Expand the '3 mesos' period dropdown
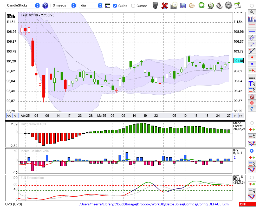 click(x=63, y=5)
